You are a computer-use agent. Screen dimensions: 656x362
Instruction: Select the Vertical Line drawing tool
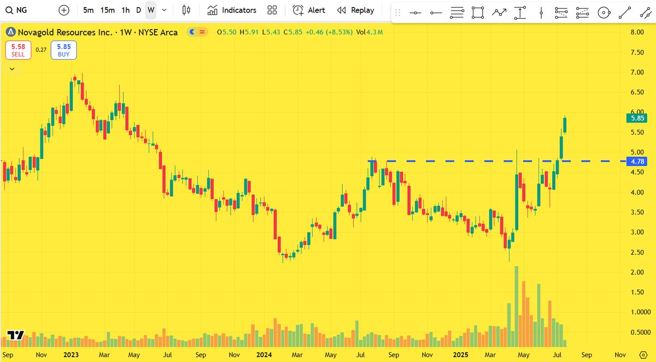541,12
